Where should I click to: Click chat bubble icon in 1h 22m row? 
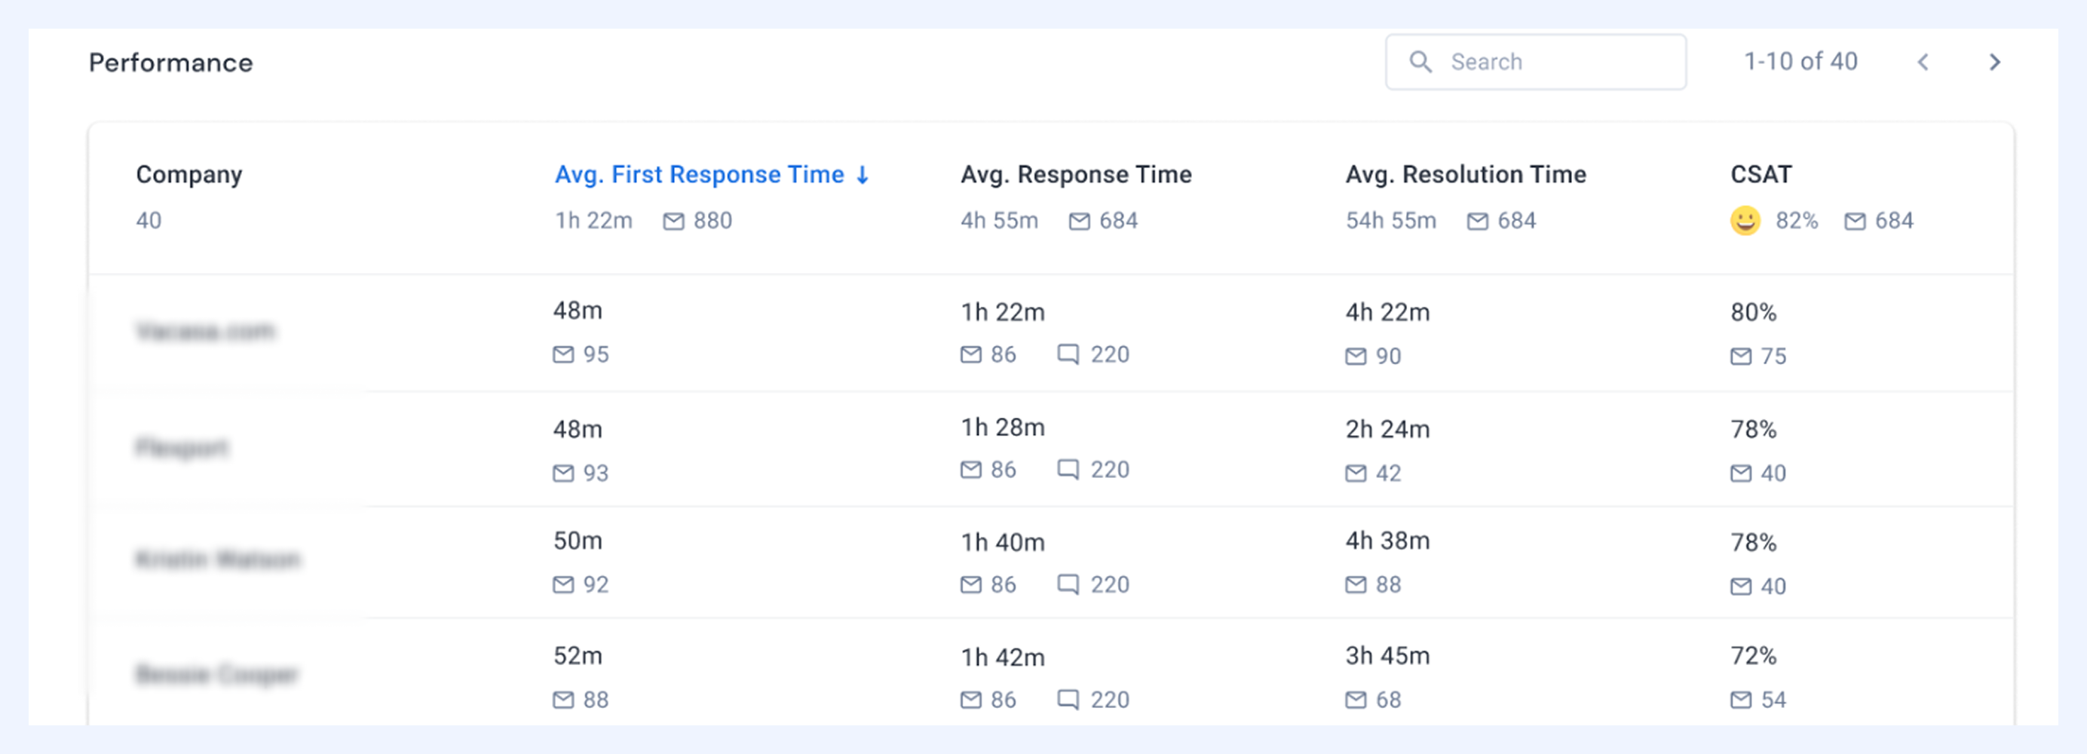(x=1068, y=354)
